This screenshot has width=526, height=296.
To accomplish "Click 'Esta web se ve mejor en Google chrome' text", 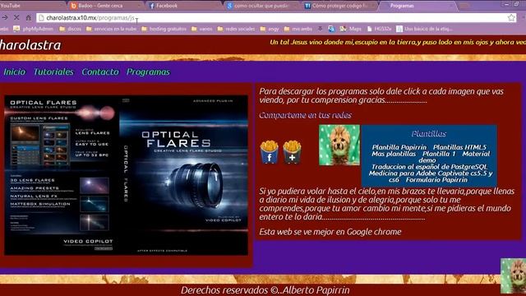I will coord(330,232).
